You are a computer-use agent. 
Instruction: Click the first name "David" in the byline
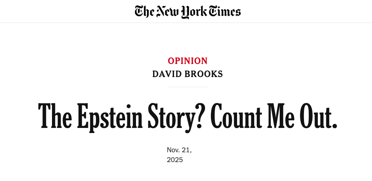coord(167,74)
